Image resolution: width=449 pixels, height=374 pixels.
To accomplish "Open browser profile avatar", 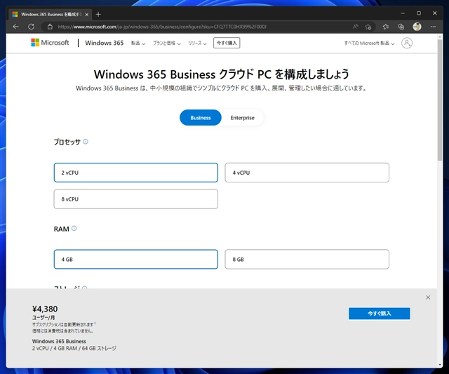I will (x=417, y=27).
